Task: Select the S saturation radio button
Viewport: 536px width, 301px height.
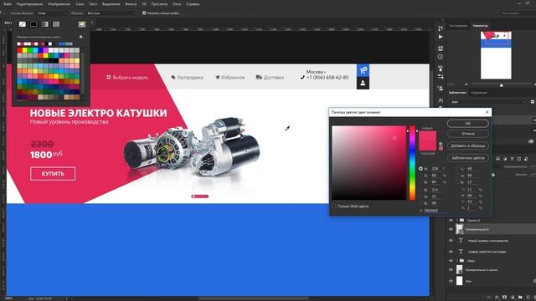Action: coord(420,176)
